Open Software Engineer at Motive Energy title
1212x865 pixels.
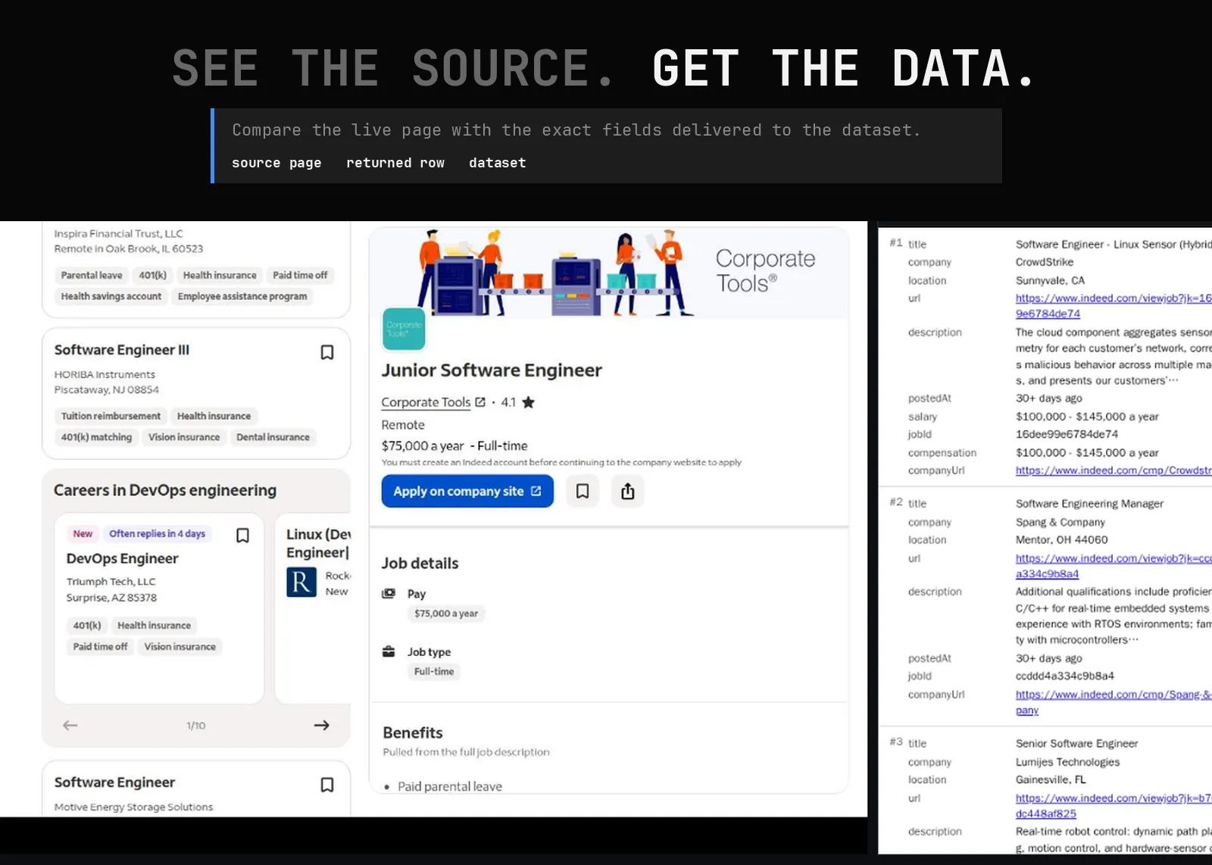114,782
